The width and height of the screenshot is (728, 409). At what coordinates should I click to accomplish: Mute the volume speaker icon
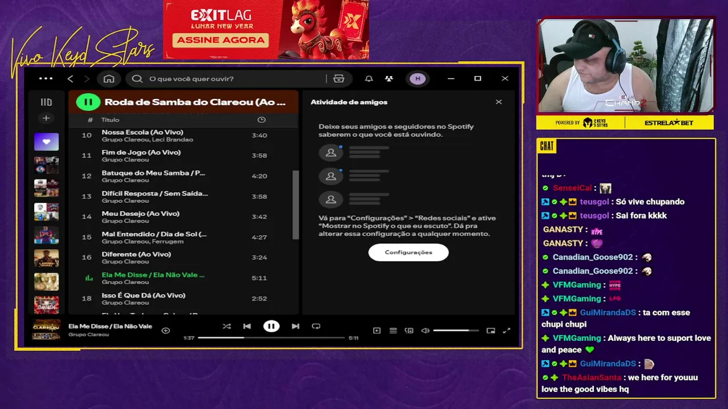click(x=425, y=331)
